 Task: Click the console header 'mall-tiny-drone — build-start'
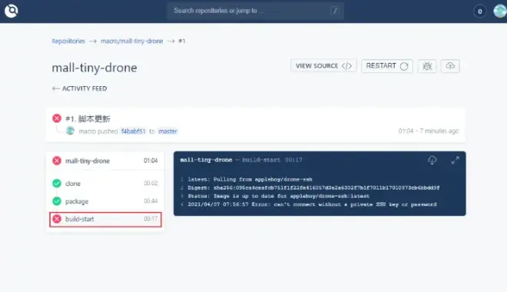point(241,160)
